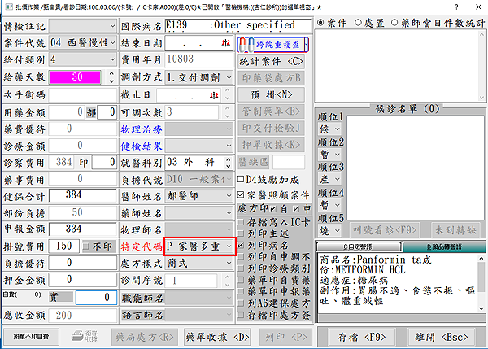Toggle the 家醫照顧案件 checkbox
488x349 pixels.
click(x=241, y=194)
